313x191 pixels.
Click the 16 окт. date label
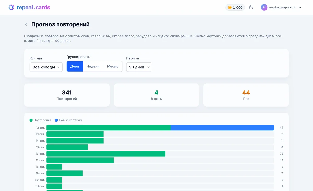(40, 154)
